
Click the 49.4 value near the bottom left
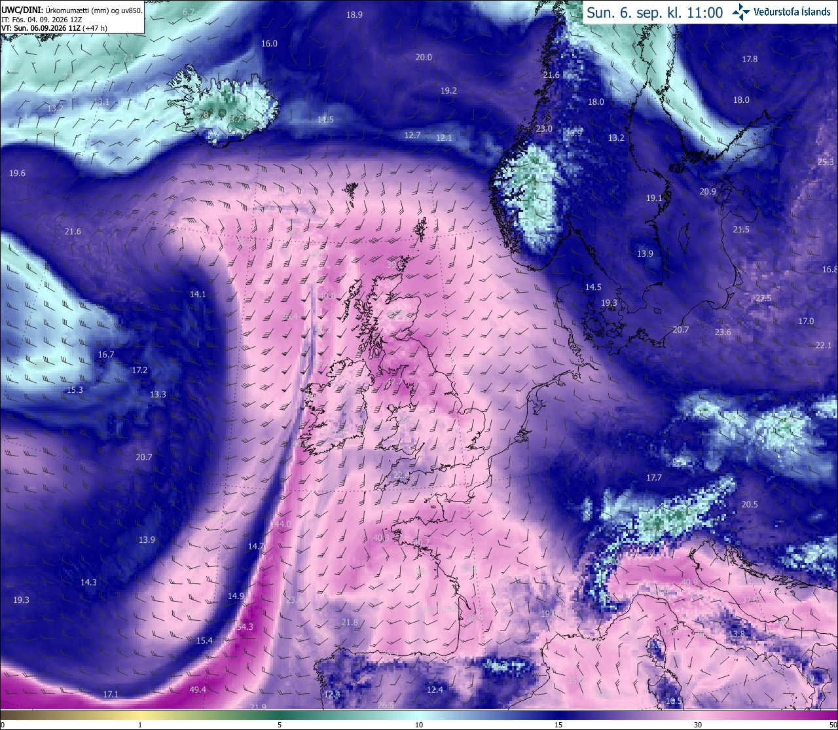pos(198,689)
